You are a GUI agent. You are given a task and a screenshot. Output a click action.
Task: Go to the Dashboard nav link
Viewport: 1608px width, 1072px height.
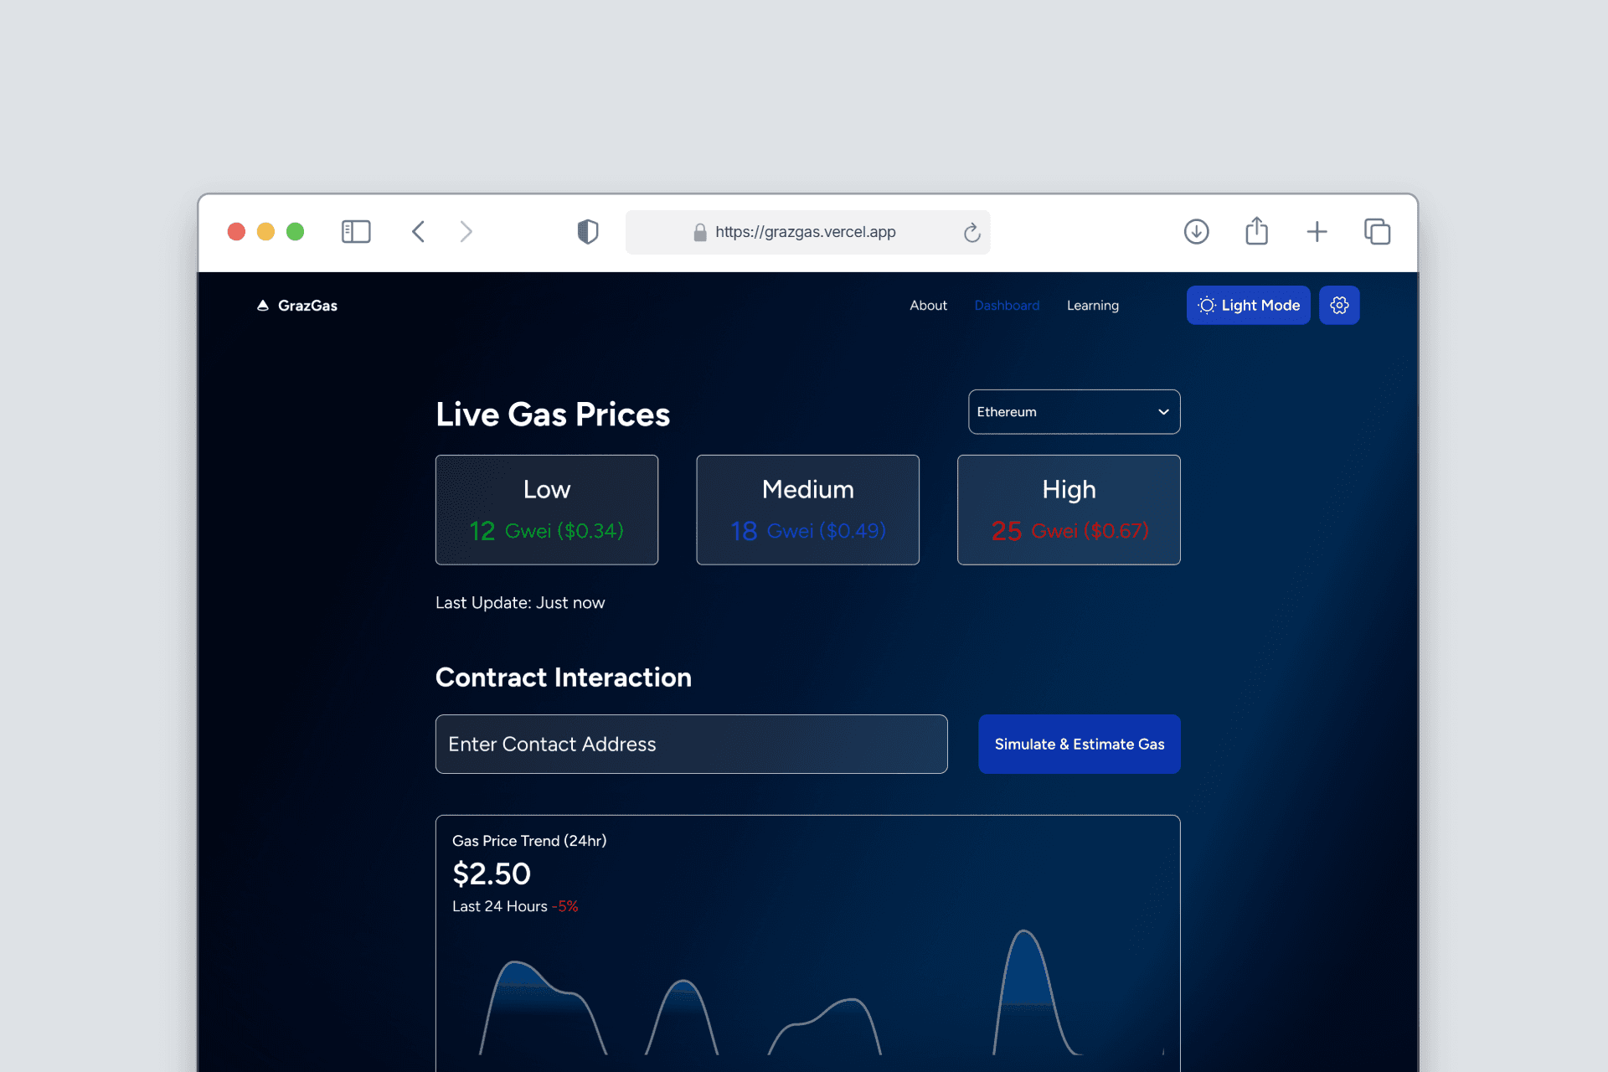pos(1007,306)
